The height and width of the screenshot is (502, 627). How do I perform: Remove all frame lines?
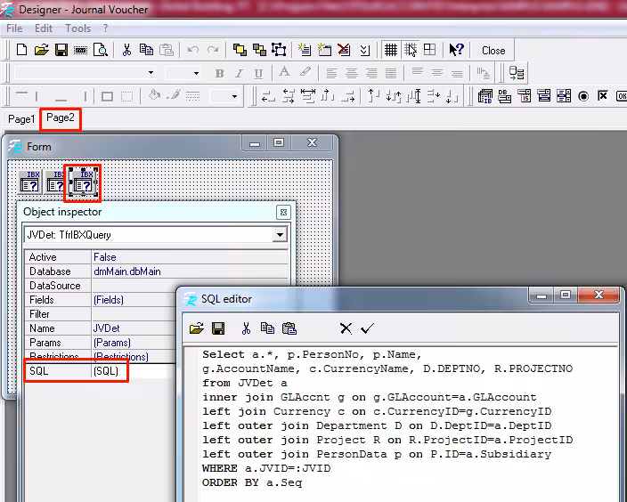point(126,96)
